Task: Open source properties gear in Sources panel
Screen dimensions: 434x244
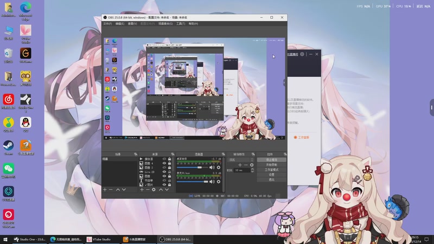Action: coord(154,189)
